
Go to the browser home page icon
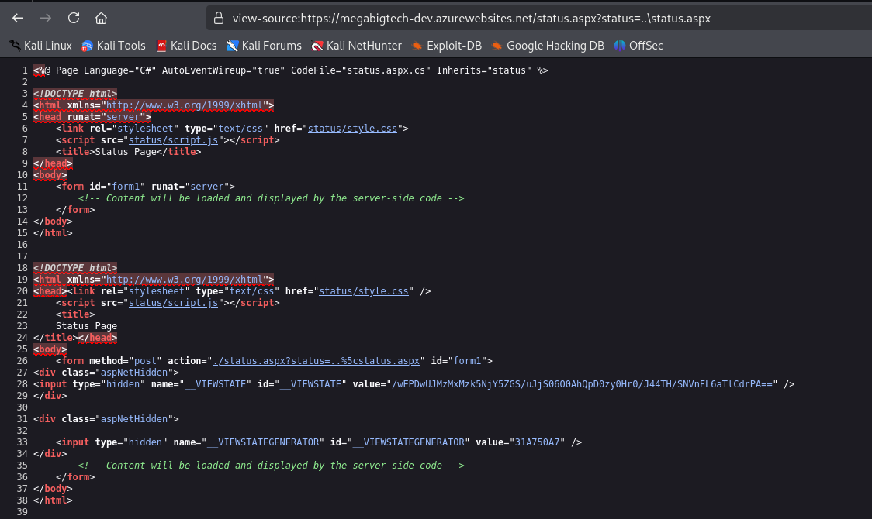tap(101, 19)
